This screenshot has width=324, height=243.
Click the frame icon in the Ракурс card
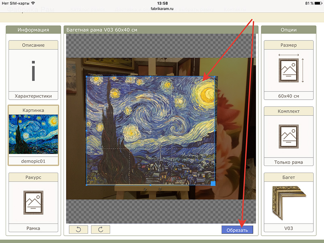click(x=33, y=202)
